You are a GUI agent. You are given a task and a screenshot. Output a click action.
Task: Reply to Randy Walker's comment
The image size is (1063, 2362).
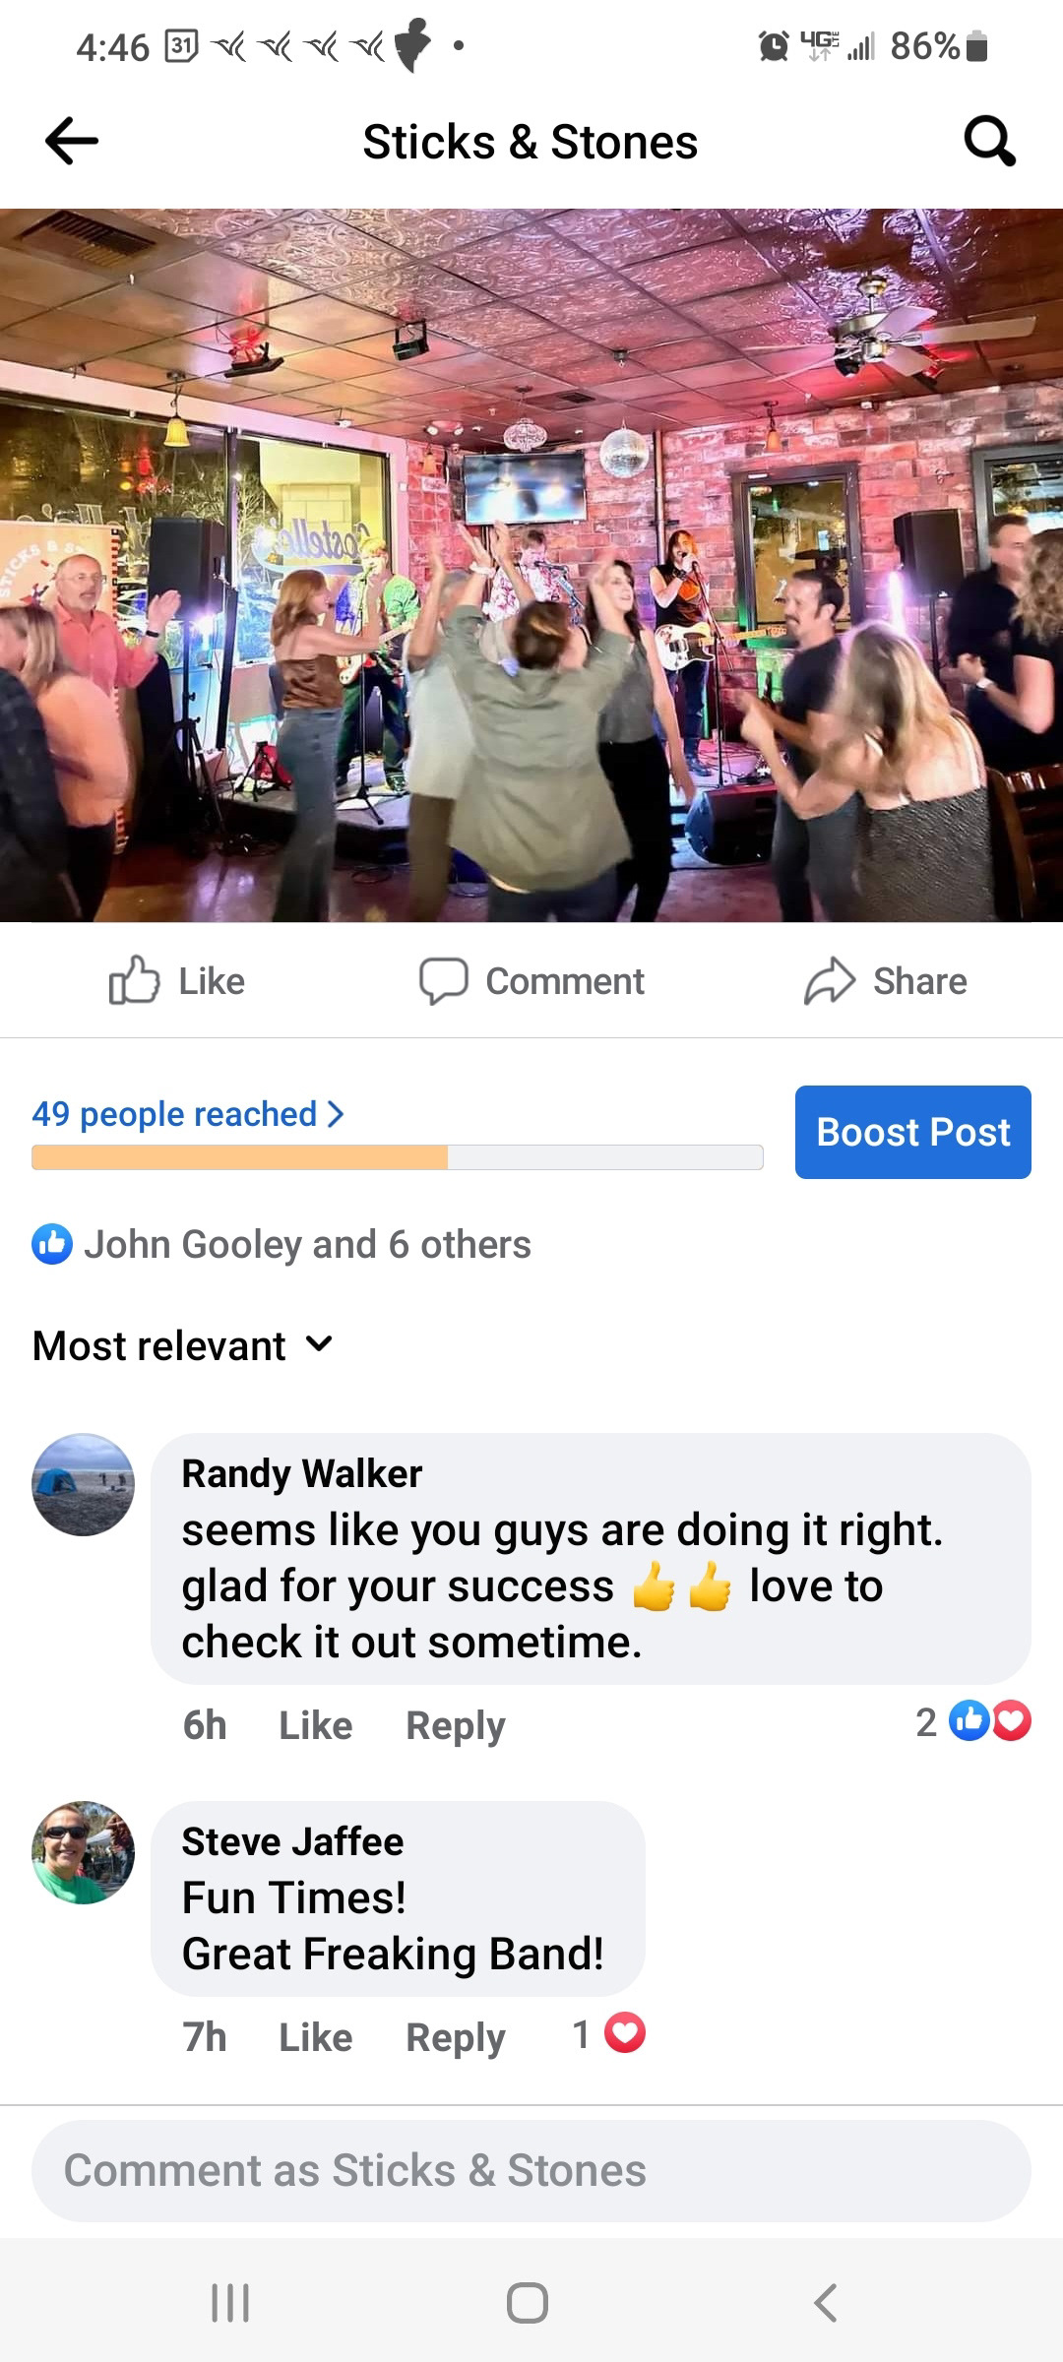tap(456, 1725)
